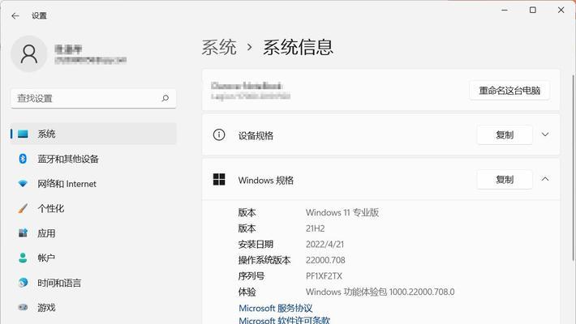Select serial number PF1XF2TX

(324, 276)
